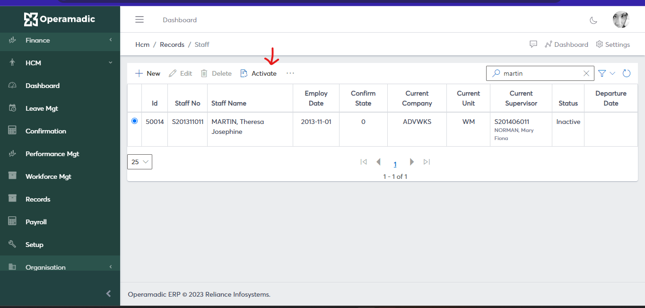This screenshot has height=308, width=645.
Task: Click the Payroll calculator icon
Action: pos(13,222)
